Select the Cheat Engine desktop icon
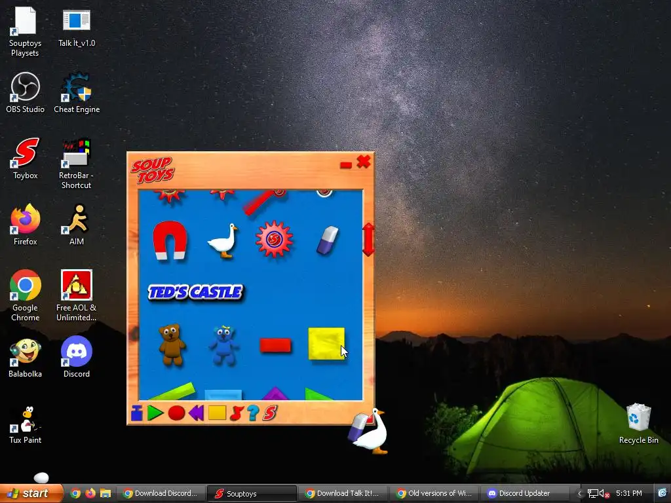The height and width of the screenshot is (503, 671). coord(77,93)
